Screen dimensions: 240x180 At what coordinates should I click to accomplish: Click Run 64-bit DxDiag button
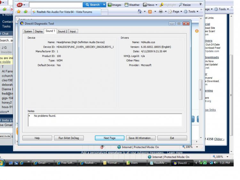[69, 138]
